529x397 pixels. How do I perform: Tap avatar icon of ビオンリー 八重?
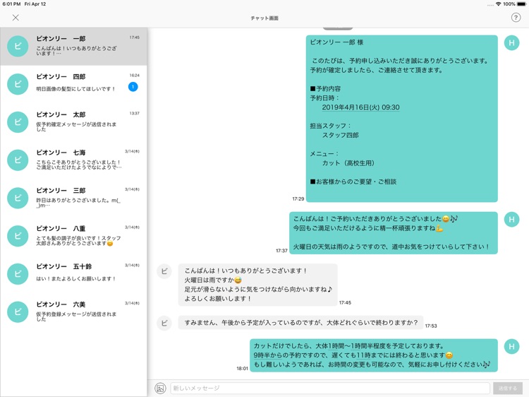18,235
